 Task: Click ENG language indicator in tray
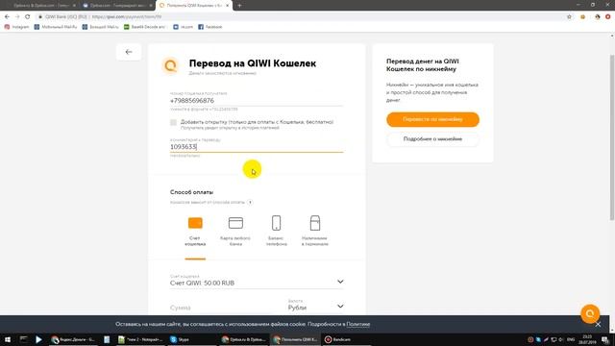pyautogui.click(x=571, y=339)
